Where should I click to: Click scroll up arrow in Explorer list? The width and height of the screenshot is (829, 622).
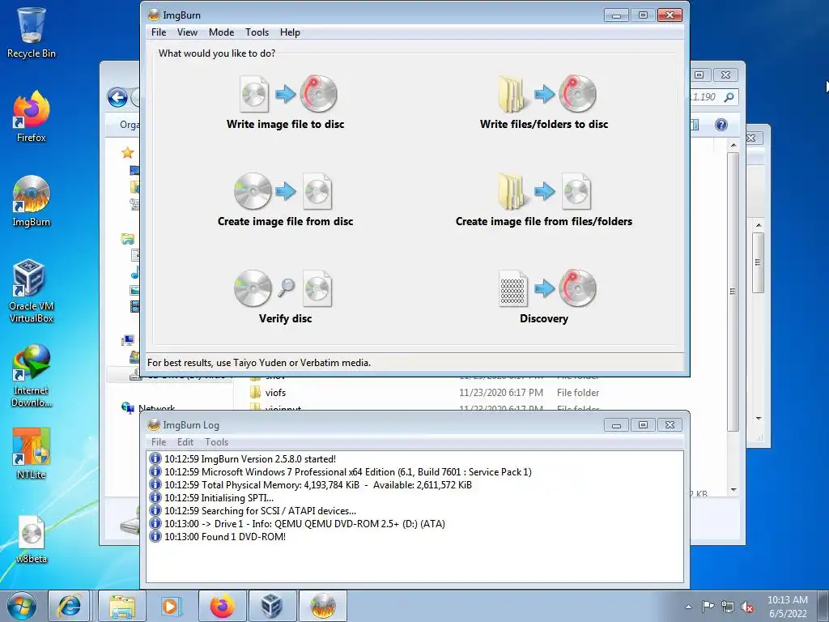(x=733, y=145)
